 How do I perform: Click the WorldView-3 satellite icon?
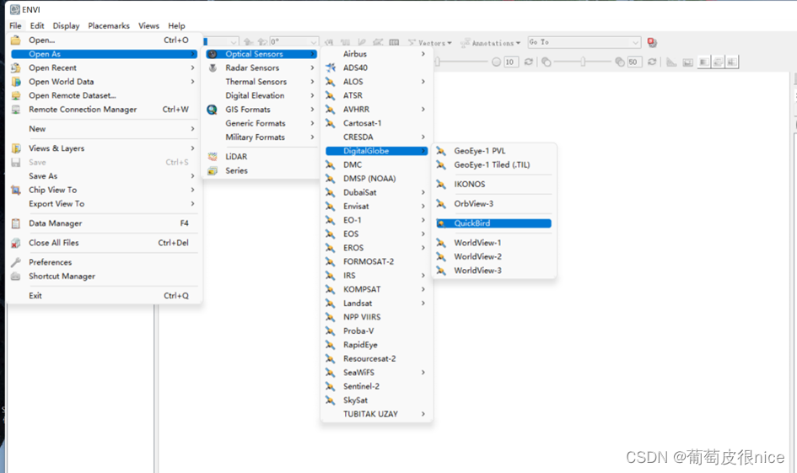(441, 271)
